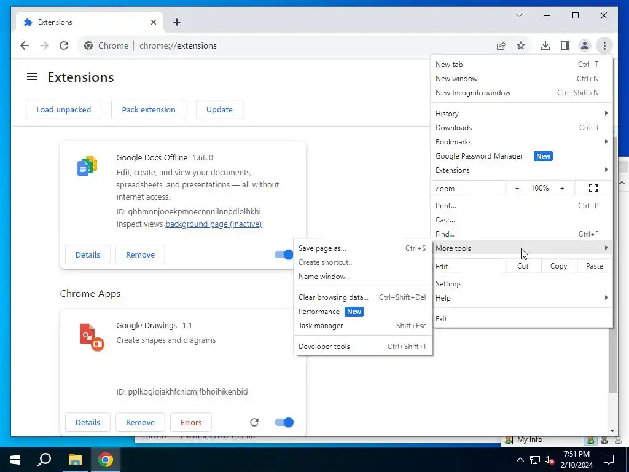This screenshot has height=472, width=629.
Task: Expand the Bookmarks submenu
Action: (x=522, y=142)
